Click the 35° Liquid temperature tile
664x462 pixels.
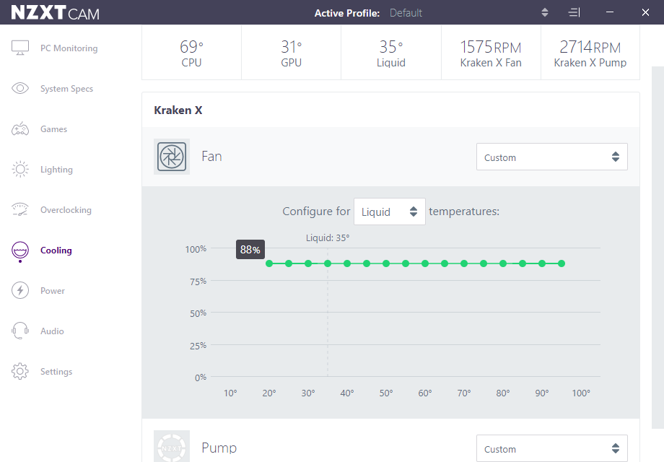pyautogui.click(x=391, y=53)
